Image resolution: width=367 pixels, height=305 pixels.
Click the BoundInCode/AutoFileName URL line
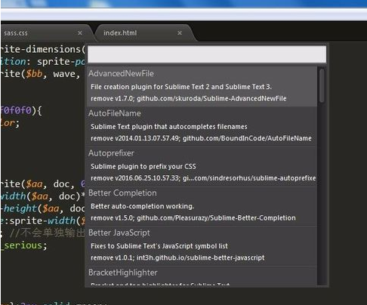(x=201, y=138)
